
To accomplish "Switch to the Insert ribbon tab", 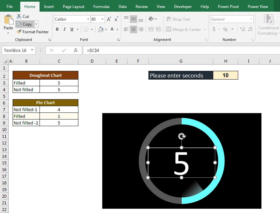I will [49, 7].
